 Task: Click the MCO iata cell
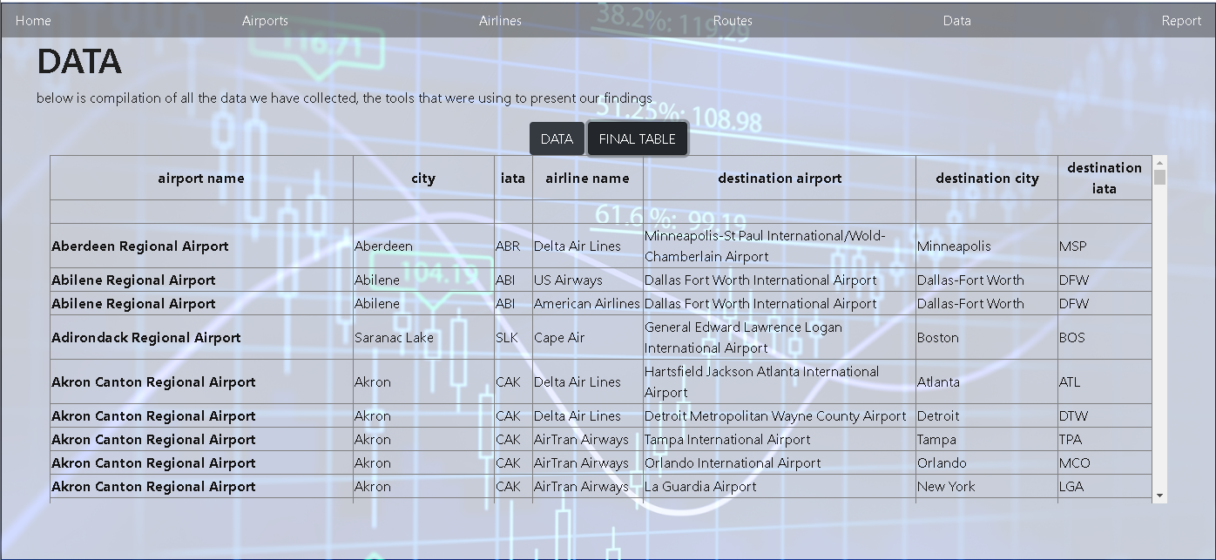pos(1105,462)
